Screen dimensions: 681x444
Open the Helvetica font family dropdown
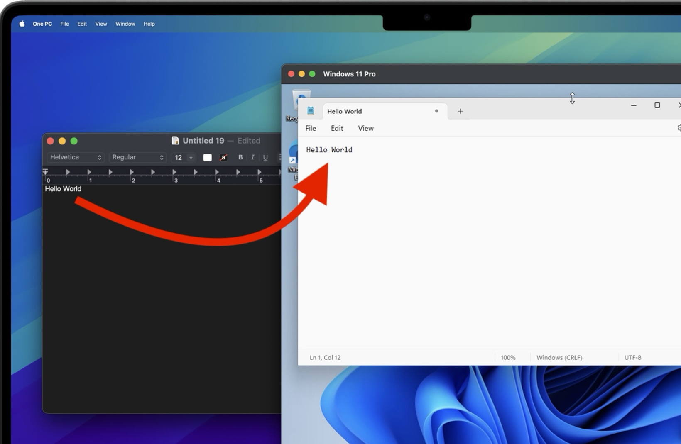75,157
